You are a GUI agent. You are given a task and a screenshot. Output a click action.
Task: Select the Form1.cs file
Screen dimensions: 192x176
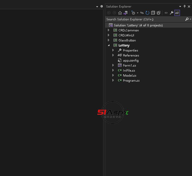pos(129,66)
